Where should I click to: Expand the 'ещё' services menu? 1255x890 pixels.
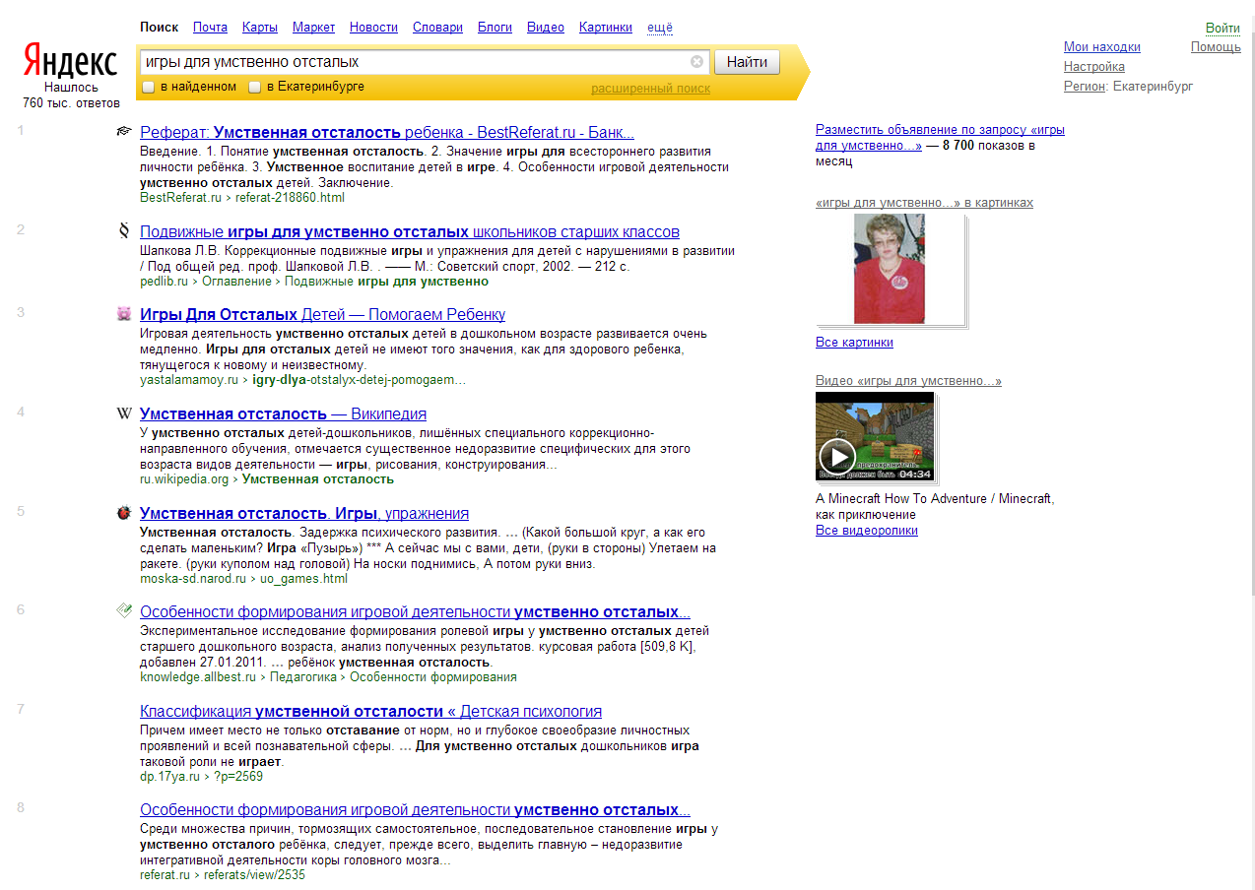[660, 28]
